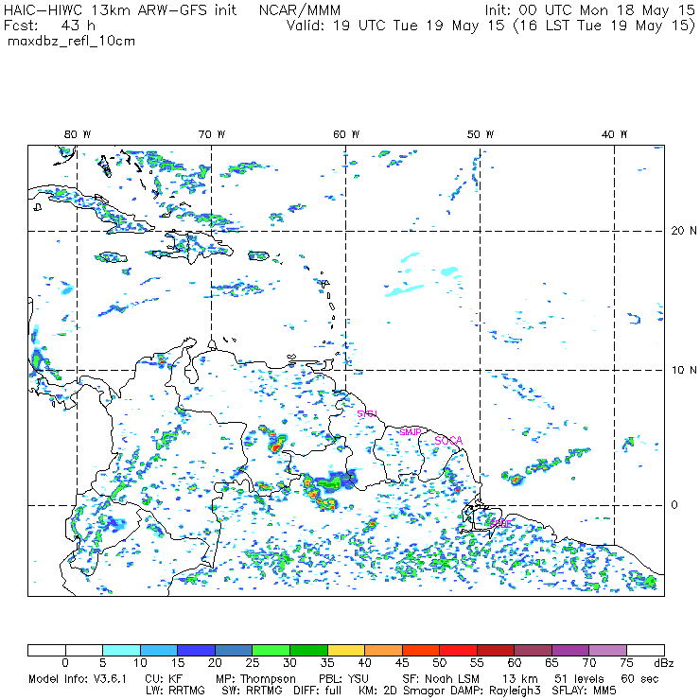Click "Init: 00 UTC Mon 18 May 15"
This screenshot has height=700, width=700.
(589, 10)
